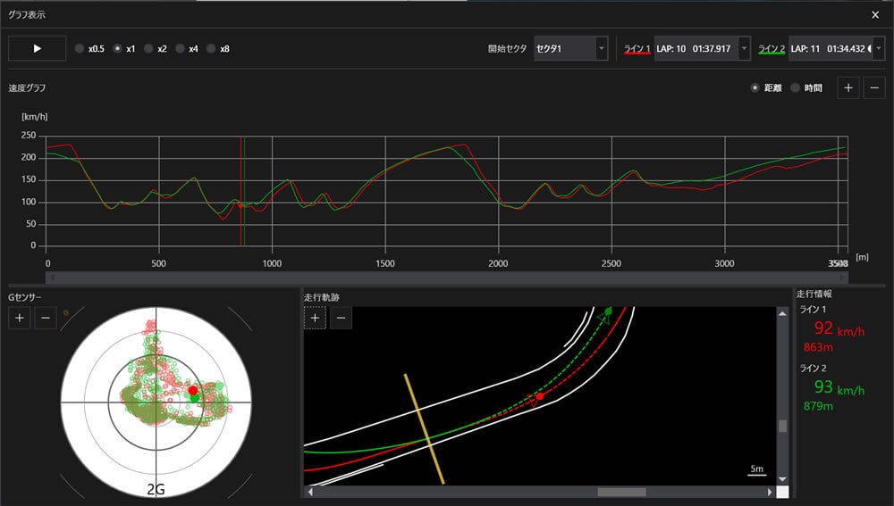Viewport: 894px width, 506px height.
Task: Select x0.5 playback speed
Action: pos(80,48)
